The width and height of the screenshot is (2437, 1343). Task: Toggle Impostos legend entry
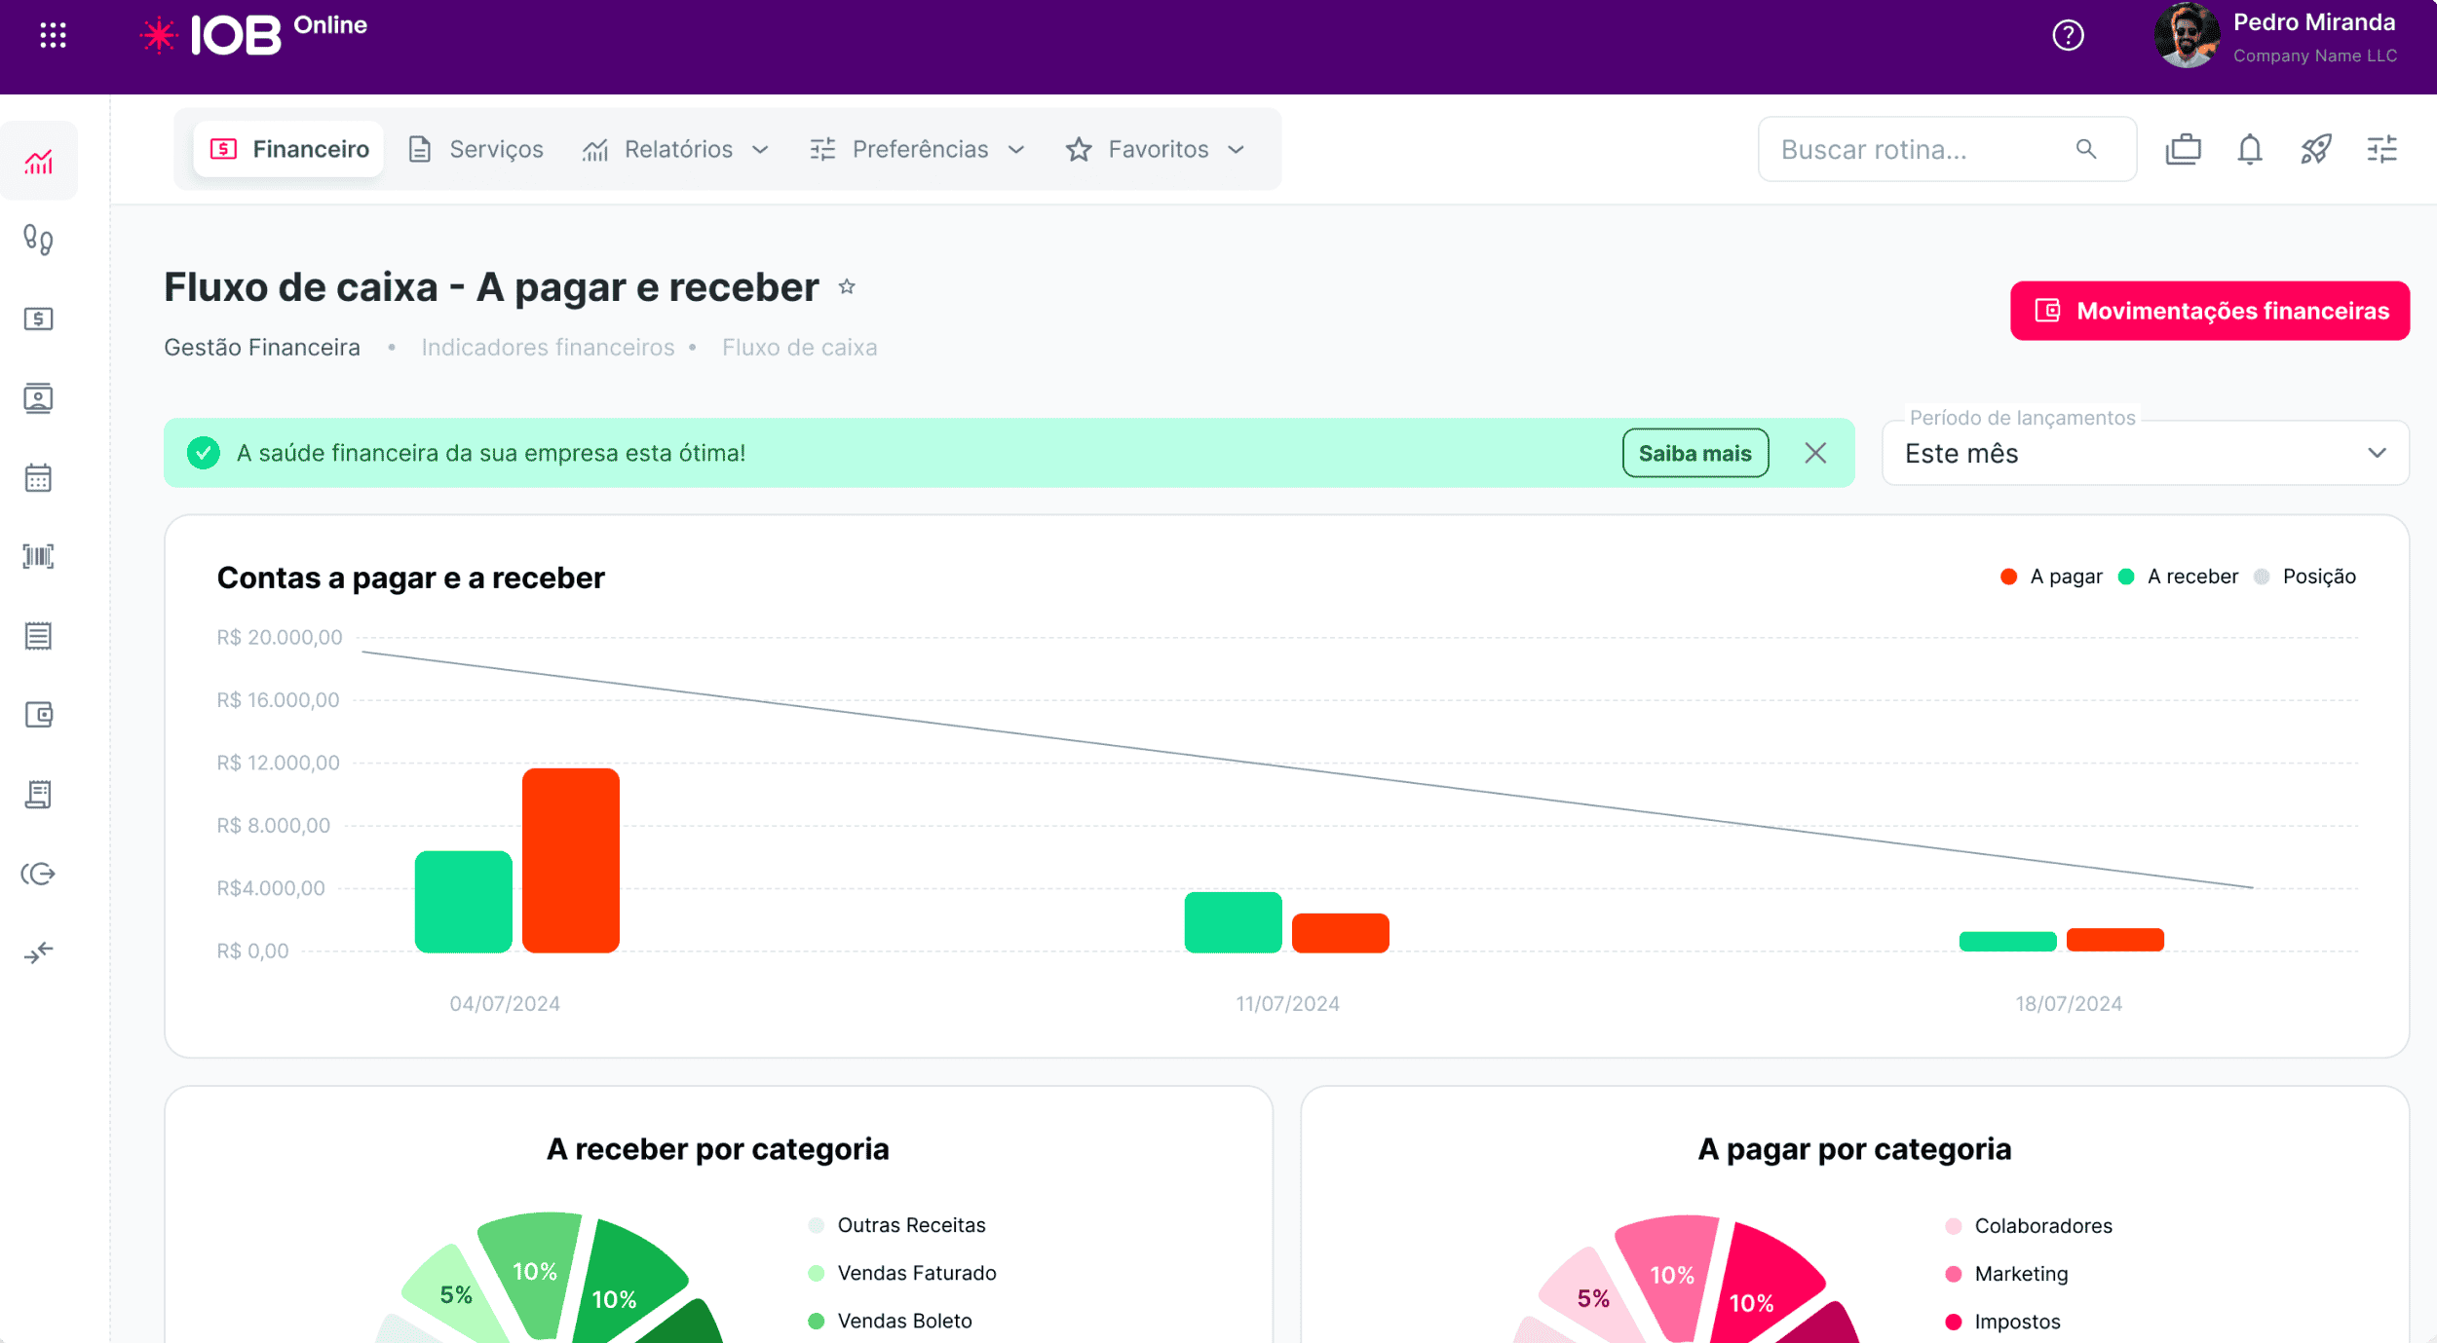pos(2002,1322)
